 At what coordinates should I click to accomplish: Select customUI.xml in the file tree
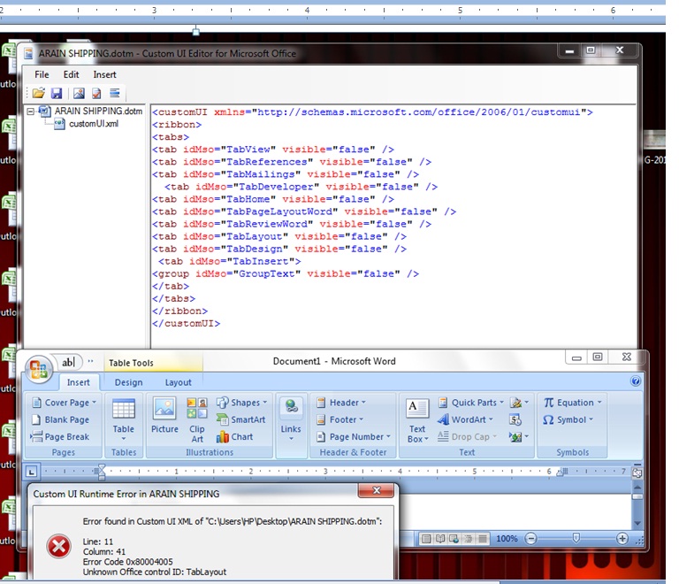tap(94, 124)
